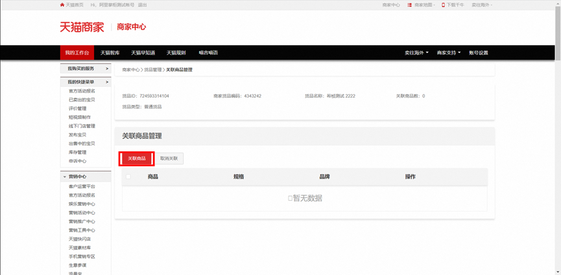561x275 pixels.
Task: Open the 商家支持 dropdown menu
Action: tap(448, 53)
